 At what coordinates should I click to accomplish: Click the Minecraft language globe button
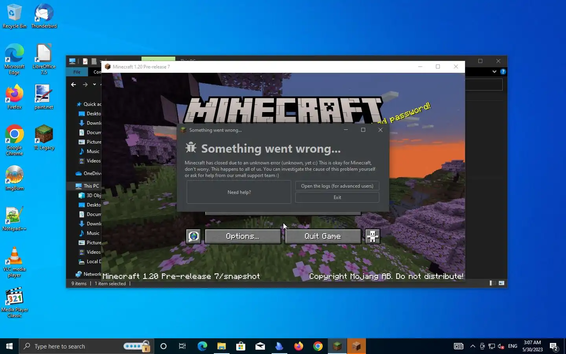click(x=193, y=236)
